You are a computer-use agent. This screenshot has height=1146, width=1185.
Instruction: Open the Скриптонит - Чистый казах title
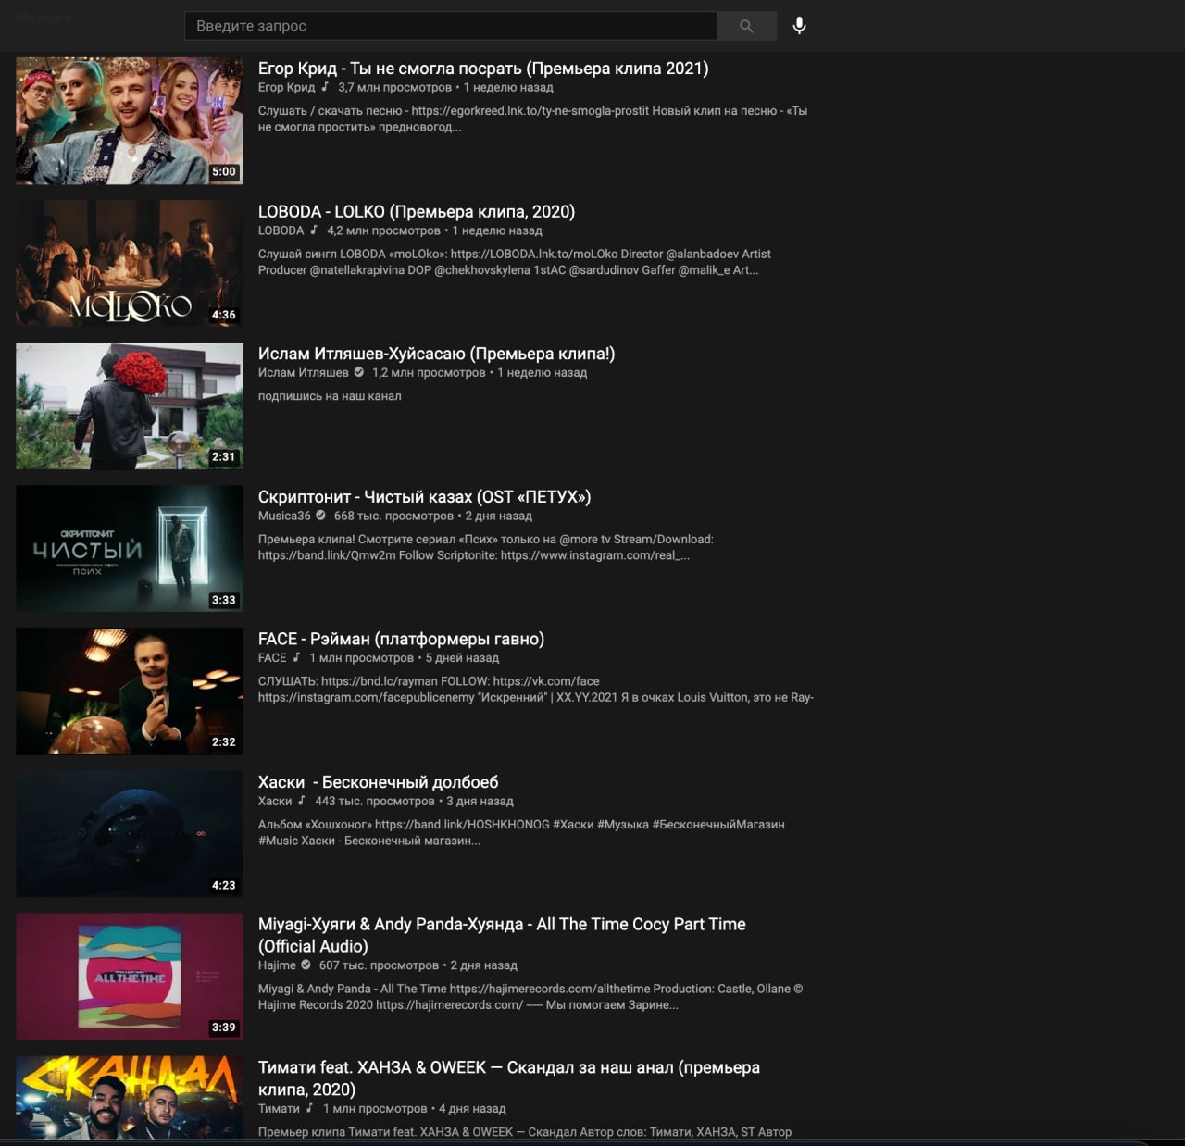424,497
